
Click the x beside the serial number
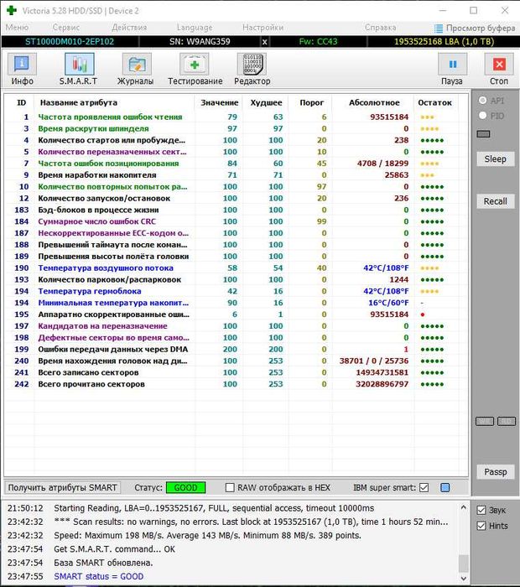[x=264, y=42]
